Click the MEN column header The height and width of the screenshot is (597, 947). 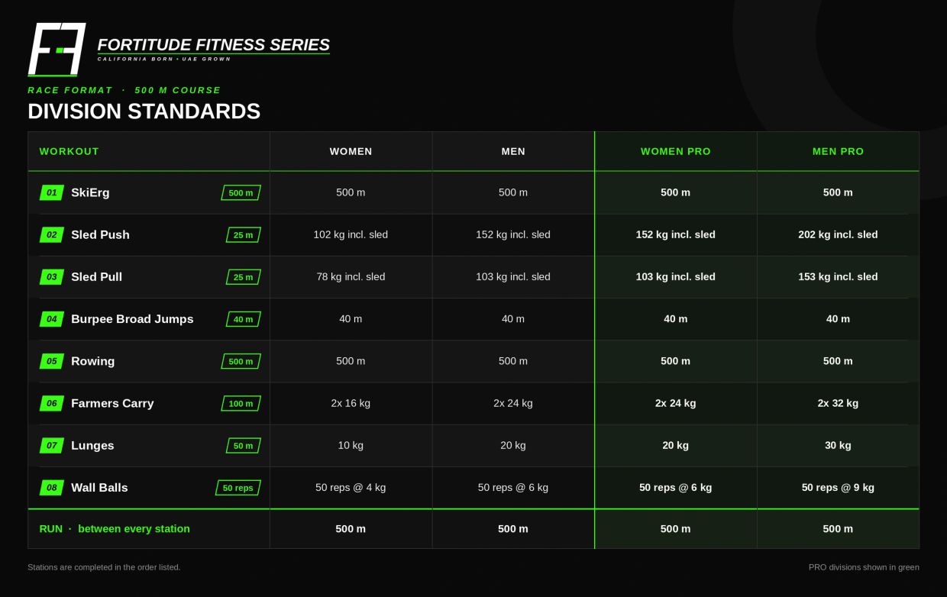[513, 151]
